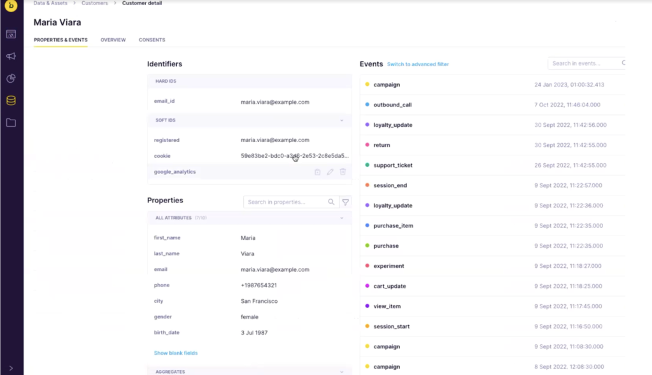Open the properties filter funnel icon
This screenshot has height=375, width=652.
pos(345,201)
